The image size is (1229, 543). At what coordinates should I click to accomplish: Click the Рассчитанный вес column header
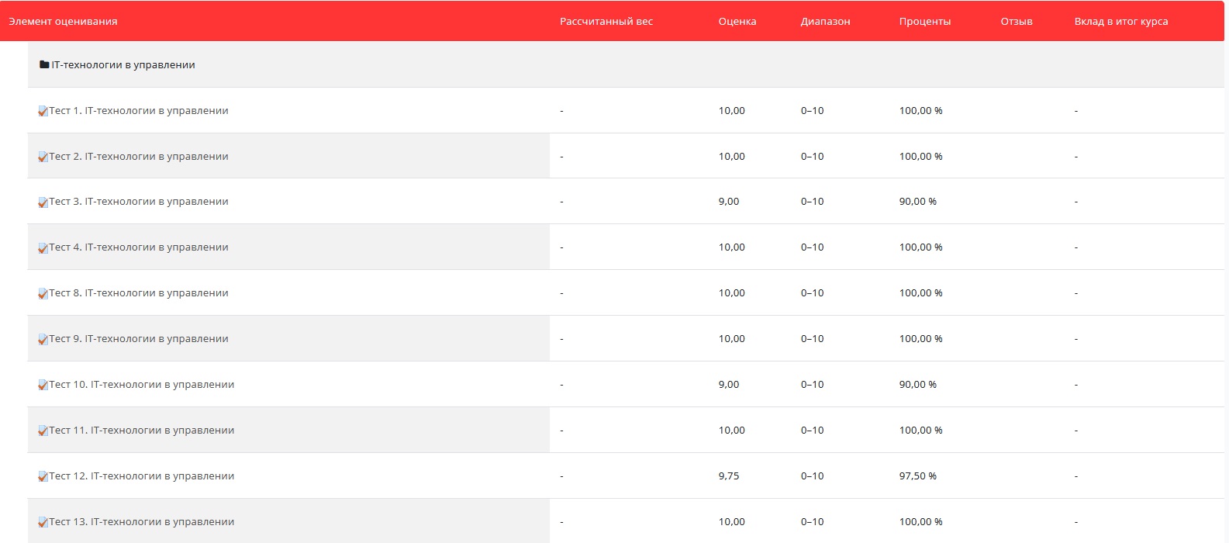click(x=606, y=22)
